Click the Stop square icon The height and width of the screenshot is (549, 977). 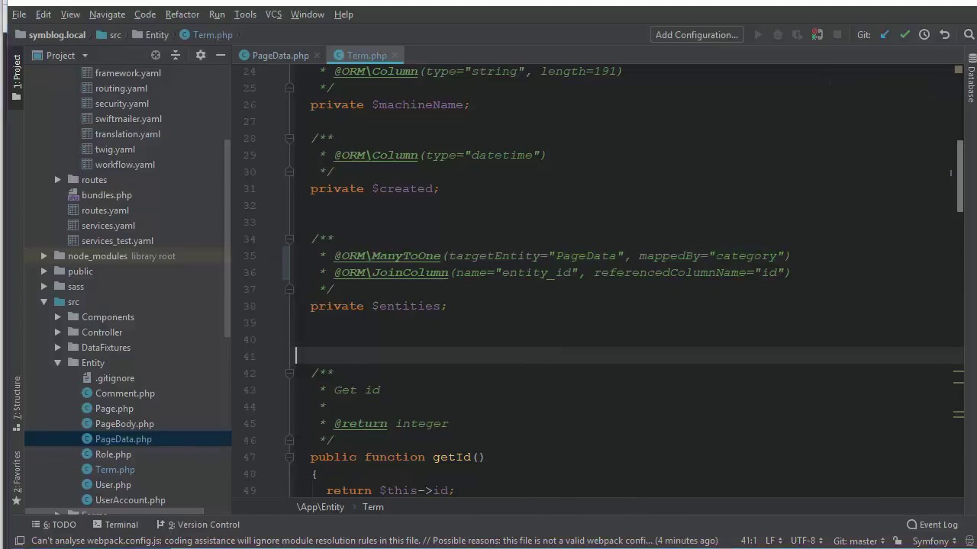[x=837, y=34]
